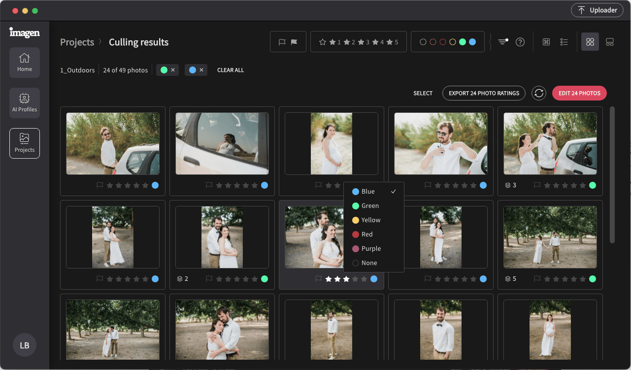Open the keyboard shortcuts icon
This screenshot has width=631, height=370.
click(546, 42)
